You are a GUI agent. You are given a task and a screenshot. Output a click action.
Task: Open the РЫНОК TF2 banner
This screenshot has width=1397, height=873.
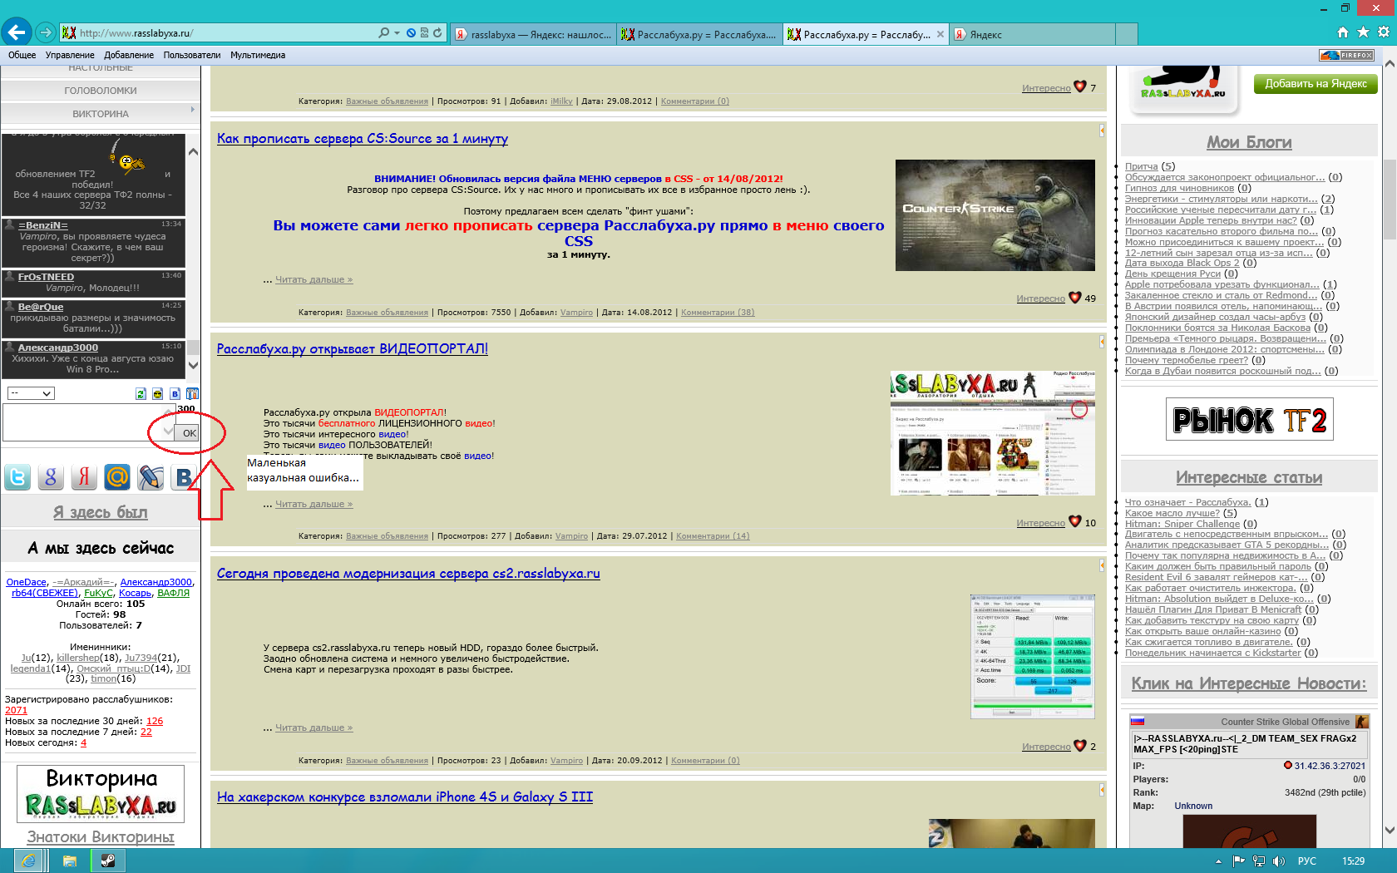1250,419
